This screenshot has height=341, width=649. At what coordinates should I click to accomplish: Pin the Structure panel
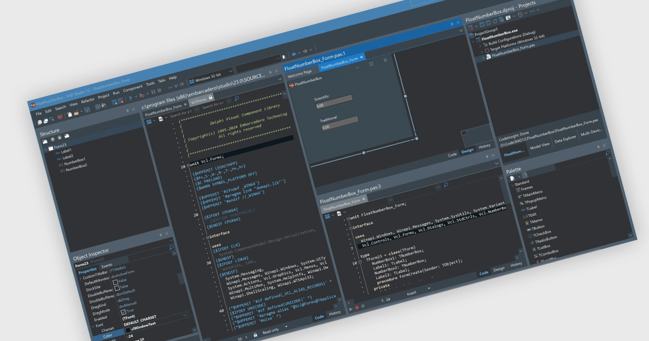click(128, 110)
